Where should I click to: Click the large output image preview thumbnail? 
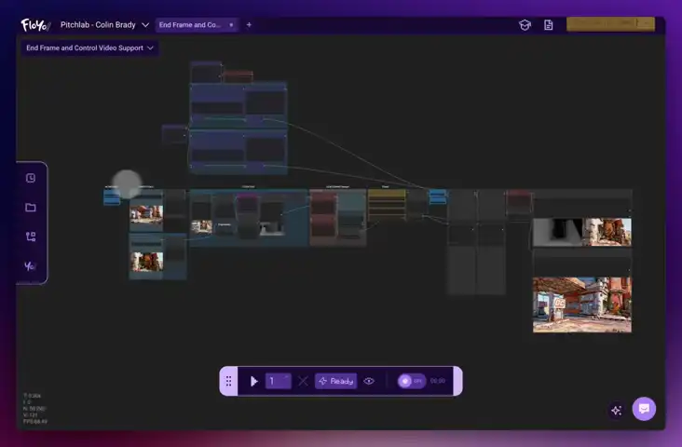point(581,304)
